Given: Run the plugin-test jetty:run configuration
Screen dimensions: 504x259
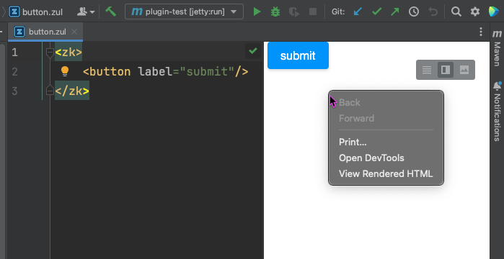Looking at the screenshot, I should 257,12.
